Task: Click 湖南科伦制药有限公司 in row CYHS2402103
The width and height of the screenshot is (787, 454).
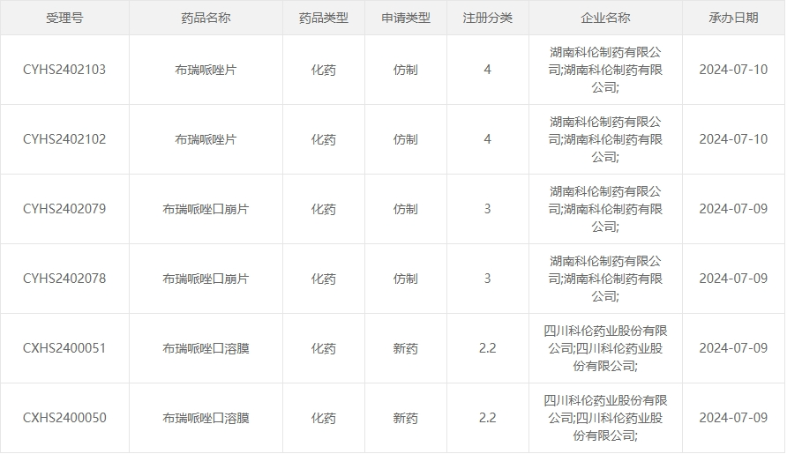Action: 605,70
